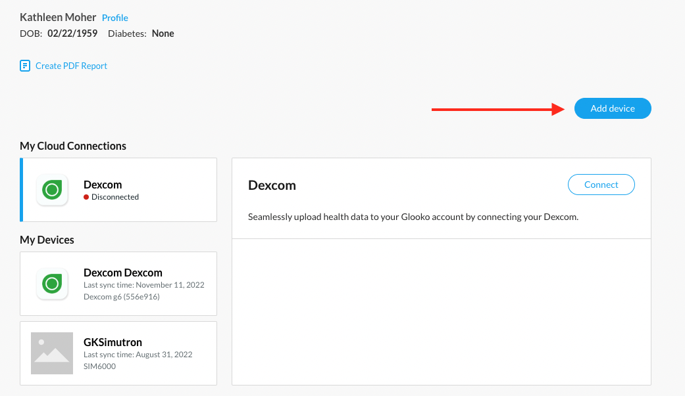Select the GKSimutron device card
Viewport: 685px width, 396px height.
coord(118,353)
